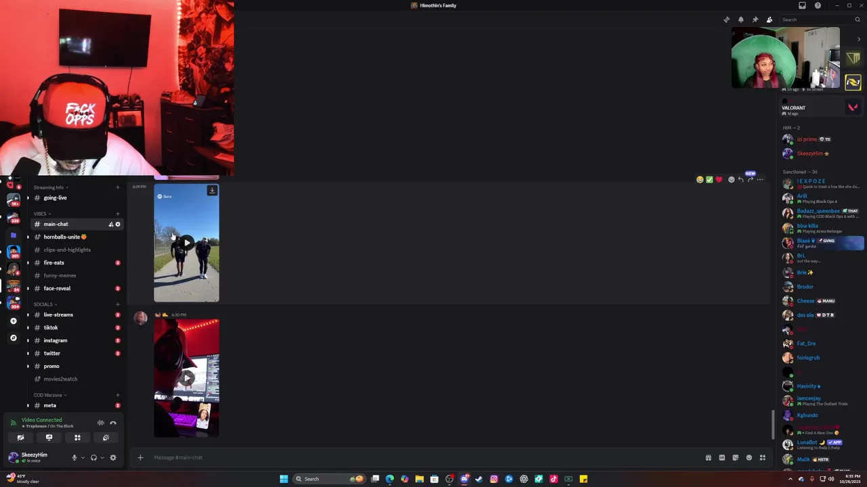React with the green checkmark emoji

[x=709, y=179]
